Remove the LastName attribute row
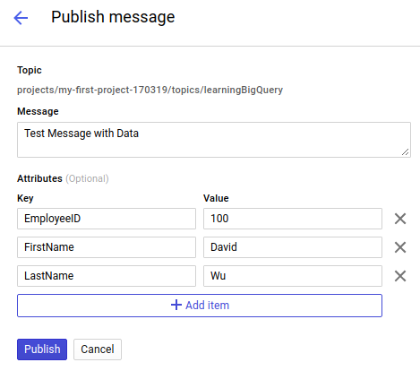This screenshot has width=420, height=371. [x=400, y=276]
